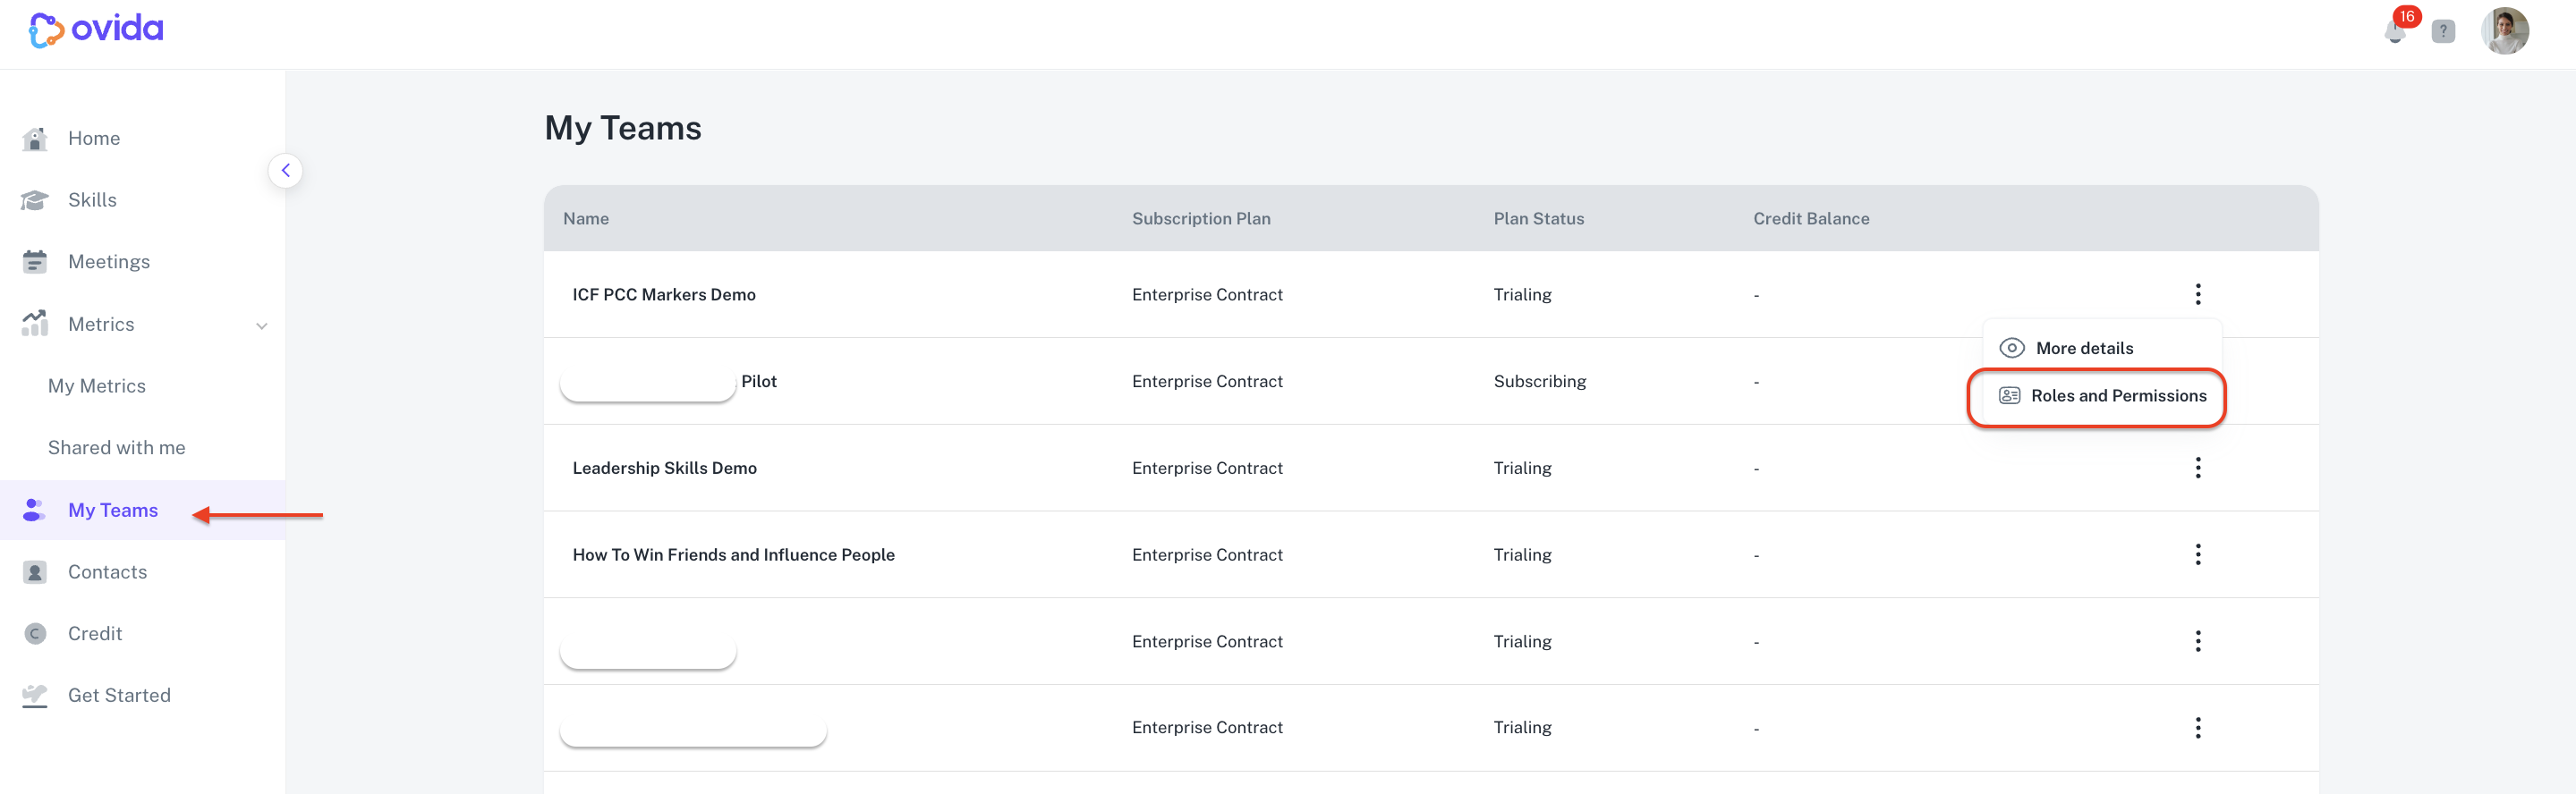
Task: Open the help question mark icon
Action: 2443,32
